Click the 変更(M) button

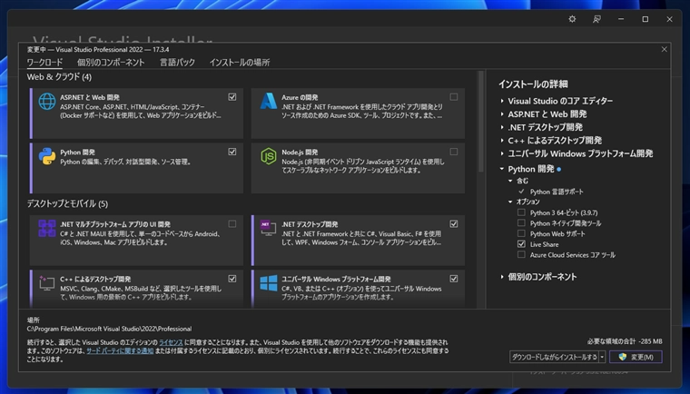tap(636, 357)
